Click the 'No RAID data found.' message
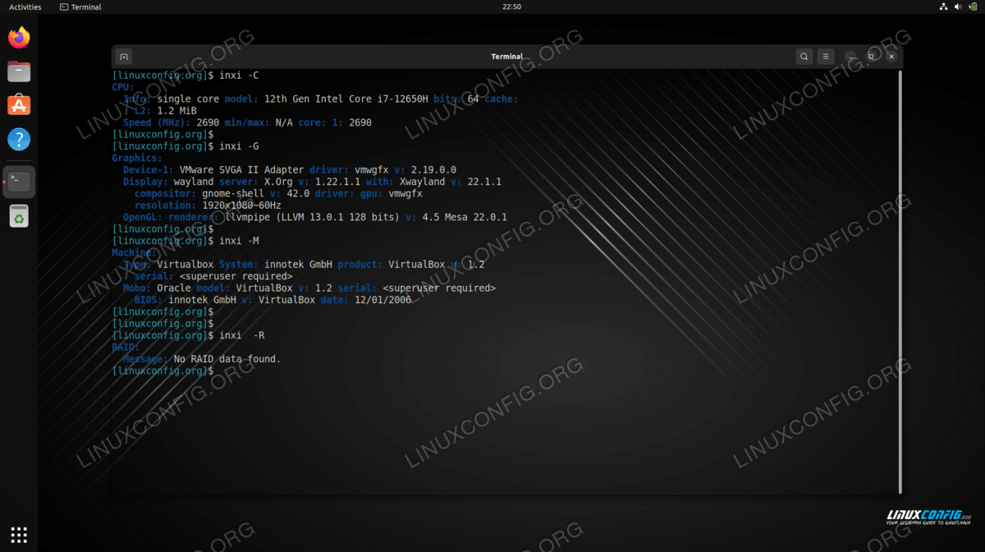This screenshot has width=985, height=552. (x=227, y=359)
